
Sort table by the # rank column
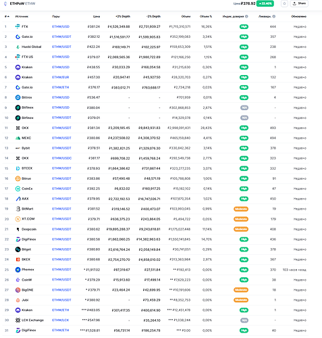click(x=7, y=16)
